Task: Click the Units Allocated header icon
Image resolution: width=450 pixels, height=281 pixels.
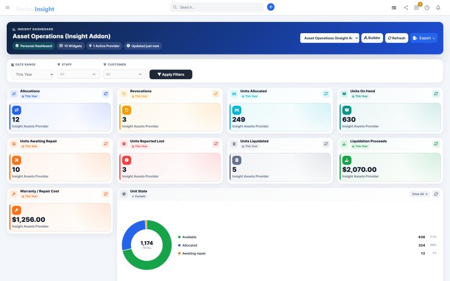Action: click(x=234, y=94)
